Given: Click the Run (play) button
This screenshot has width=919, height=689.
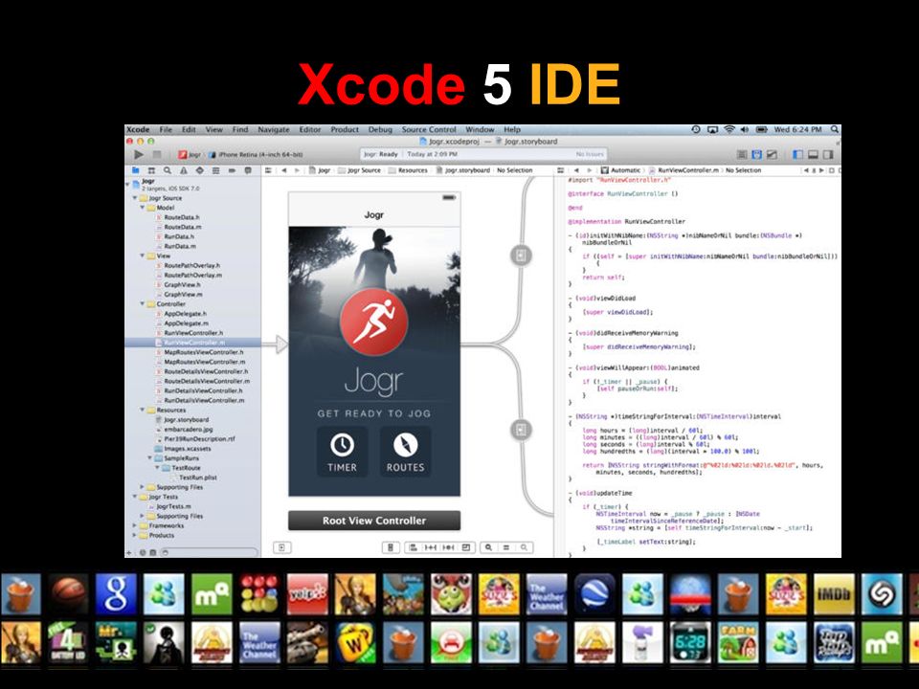Looking at the screenshot, I should [139, 155].
